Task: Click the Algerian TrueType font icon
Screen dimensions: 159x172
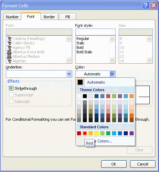Action: 9,61
